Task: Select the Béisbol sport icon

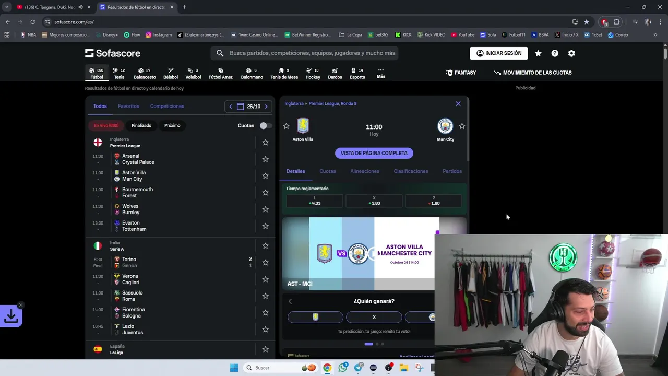Action: pyautogui.click(x=171, y=73)
